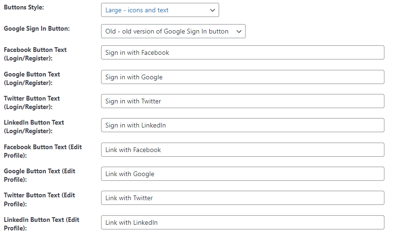Click the 'Sign in with LinkedIn' input field

coord(243,125)
